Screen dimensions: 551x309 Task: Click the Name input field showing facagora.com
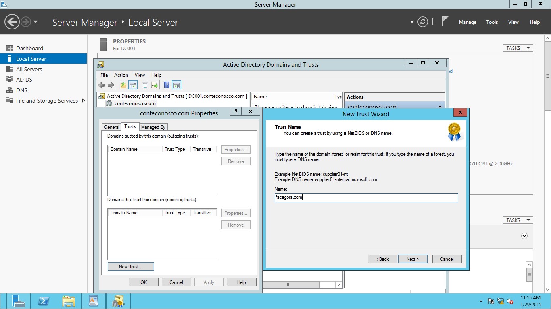pos(366,198)
